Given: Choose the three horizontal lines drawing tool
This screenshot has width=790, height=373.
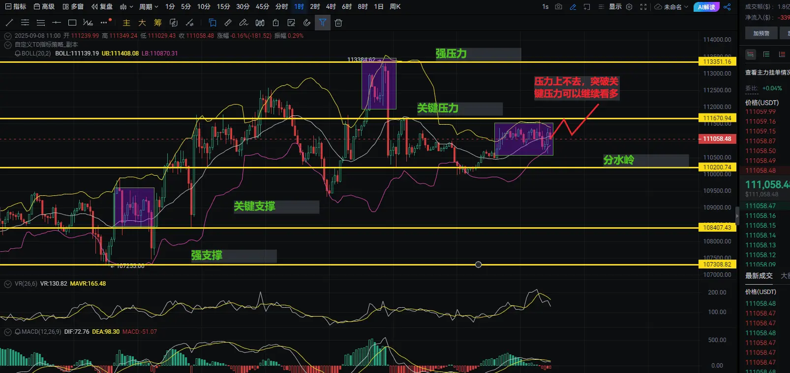Looking at the screenshot, I should 41,23.
